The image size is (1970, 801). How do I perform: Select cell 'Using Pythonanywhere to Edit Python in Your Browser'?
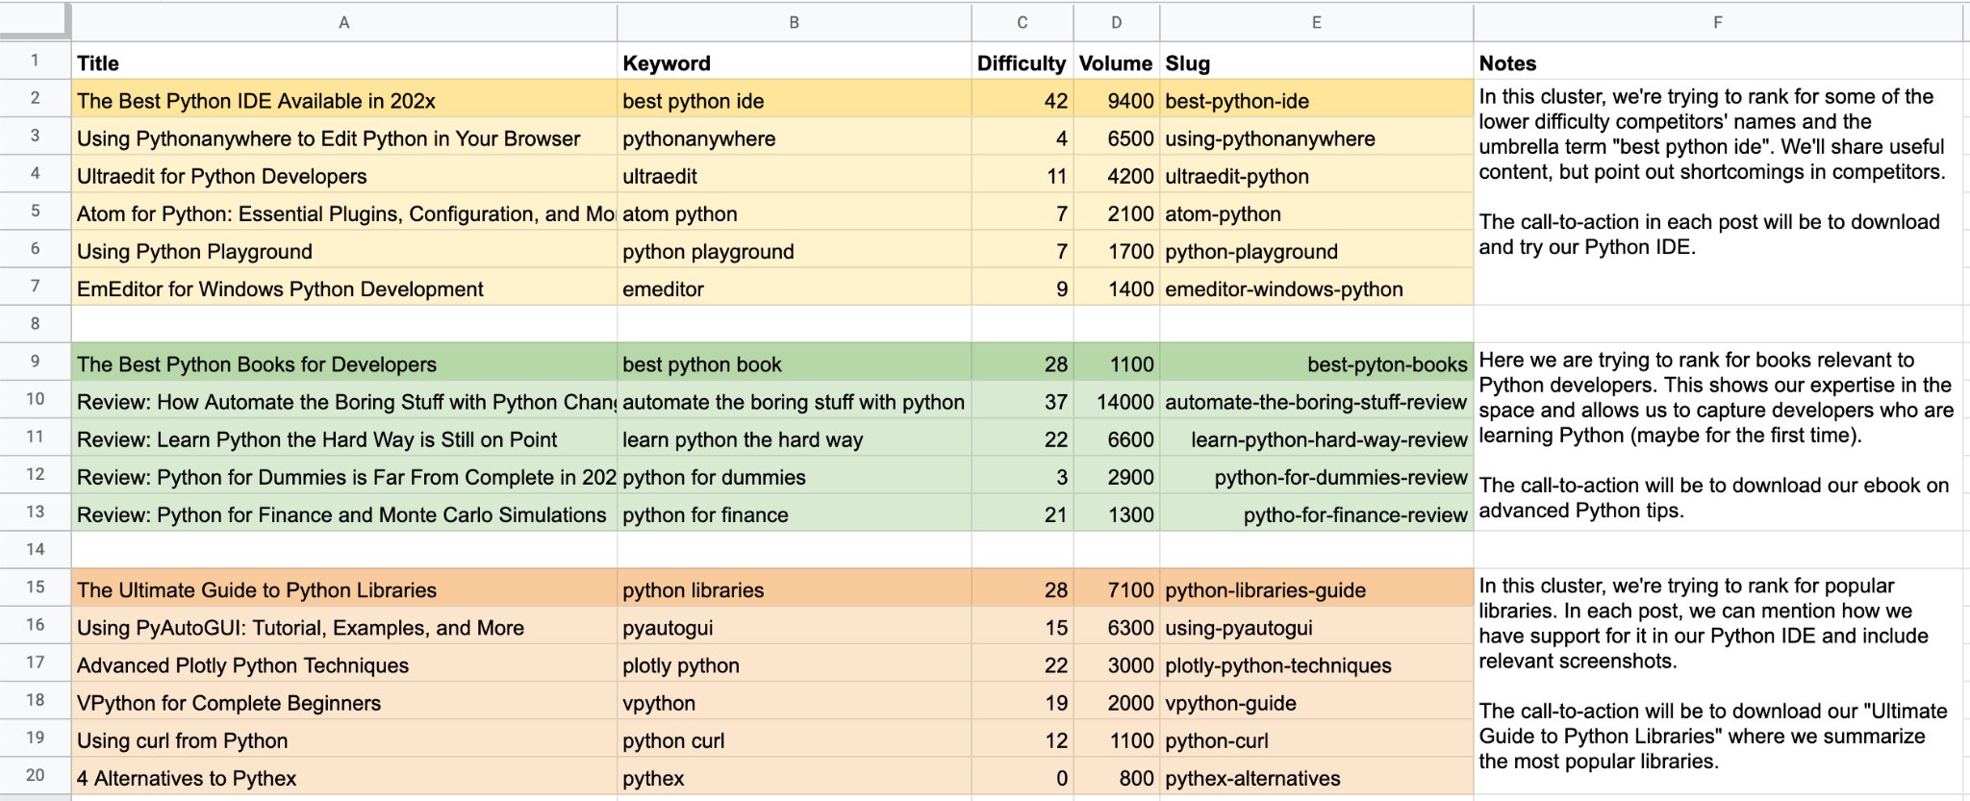point(344,137)
